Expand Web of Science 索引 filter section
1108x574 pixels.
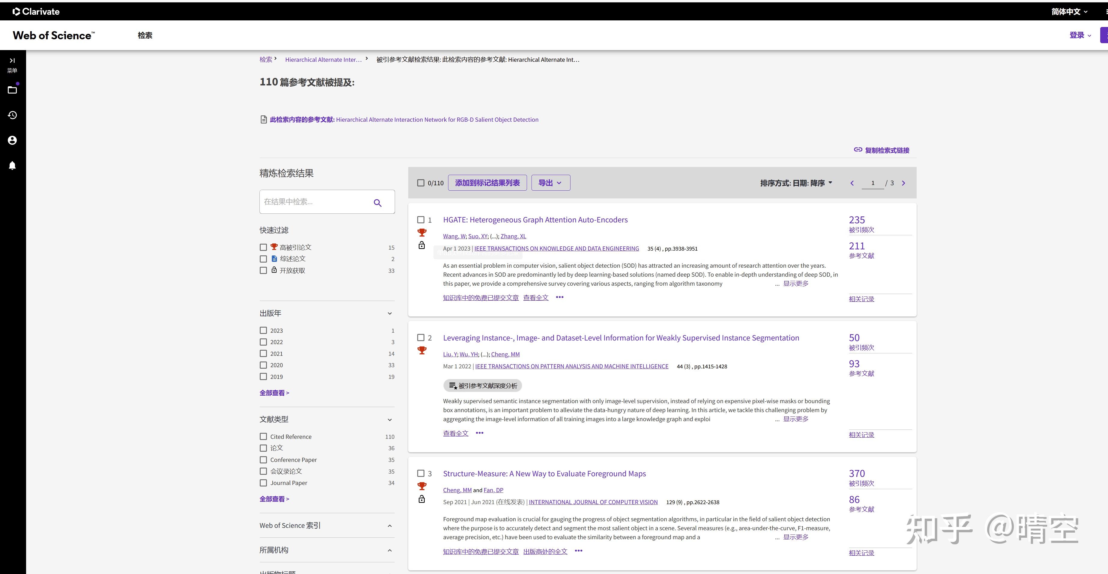point(389,525)
